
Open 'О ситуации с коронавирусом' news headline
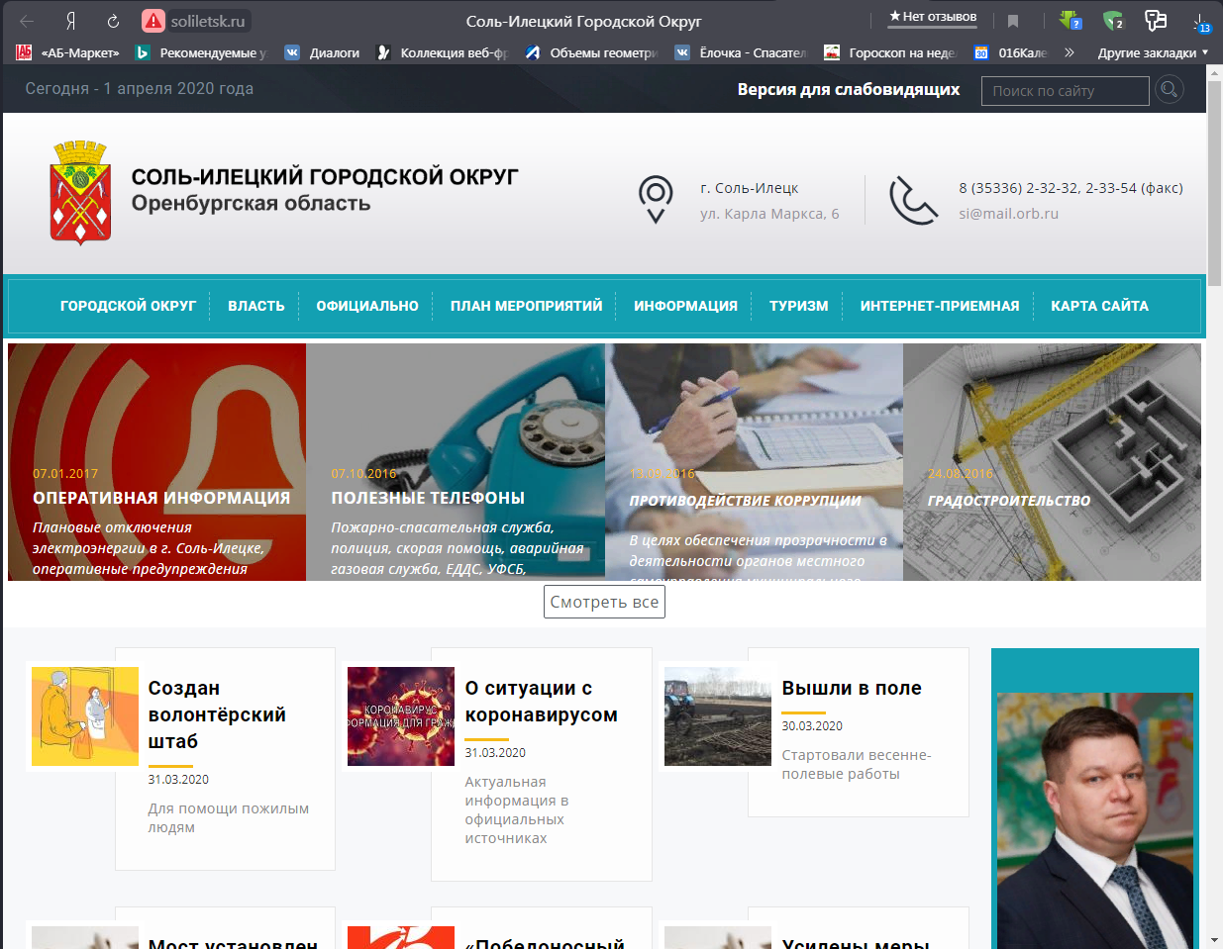coord(541,701)
